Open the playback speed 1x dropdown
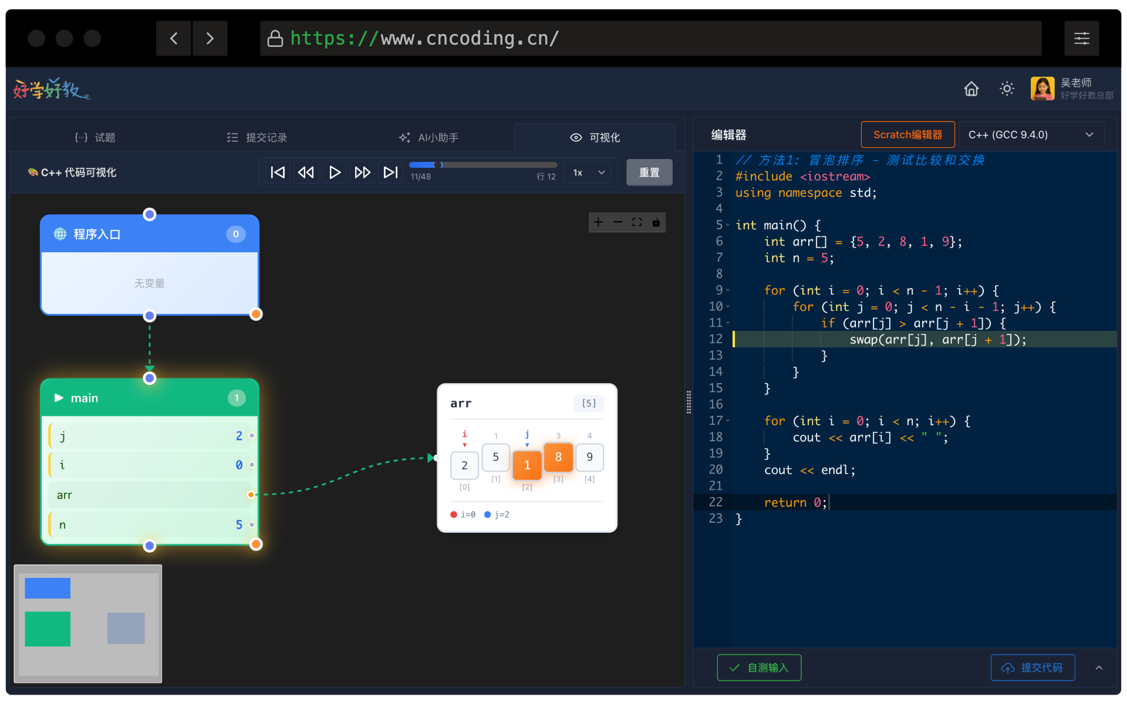1127x704 pixels. tap(588, 172)
